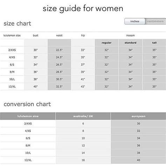166x166 pixels.
Task: Click the conversion chart heading
Action: tap(27, 104)
